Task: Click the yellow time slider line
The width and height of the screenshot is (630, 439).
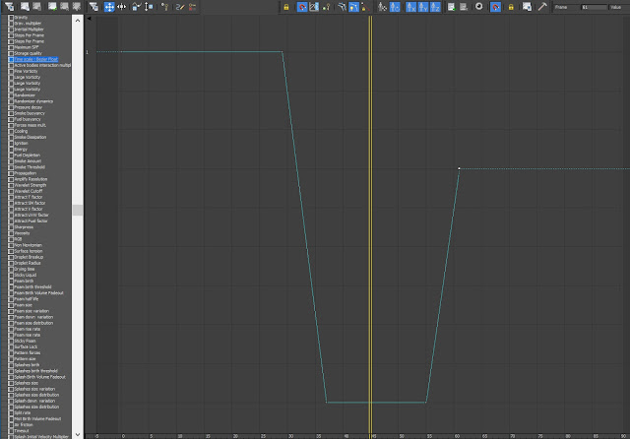Action: point(370,225)
